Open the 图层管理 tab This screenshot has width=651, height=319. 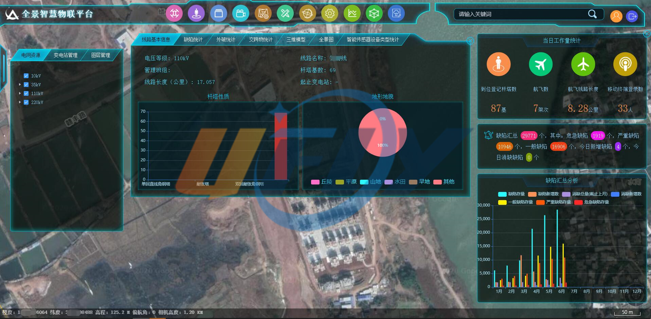[x=101, y=55]
